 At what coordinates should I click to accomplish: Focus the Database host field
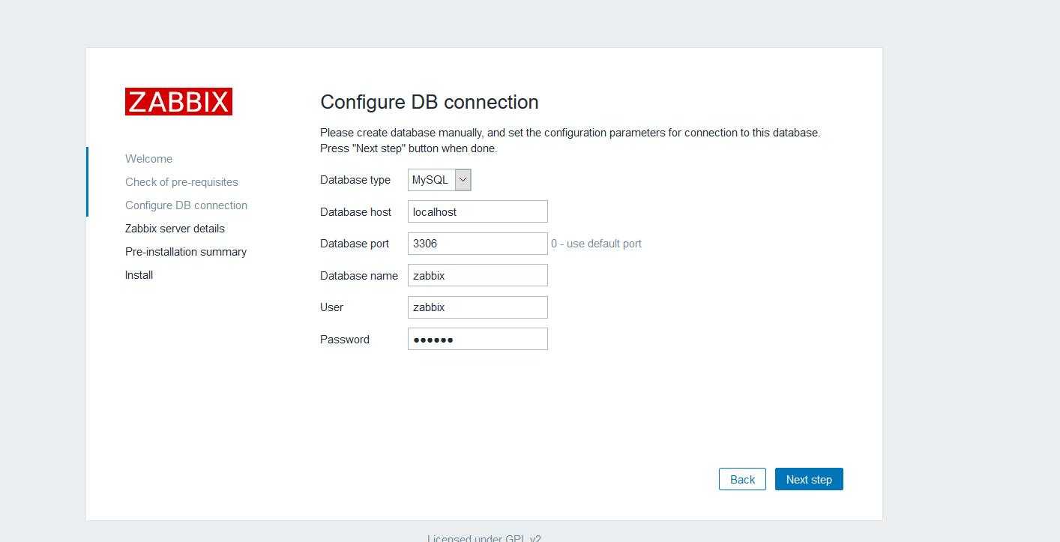(478, 211)
